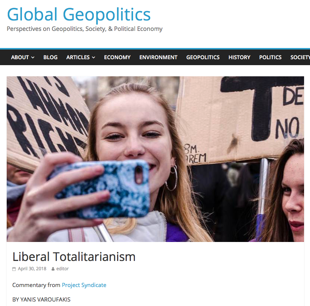Expand the ABOUT menu chevron

click(x=33, y=57)
